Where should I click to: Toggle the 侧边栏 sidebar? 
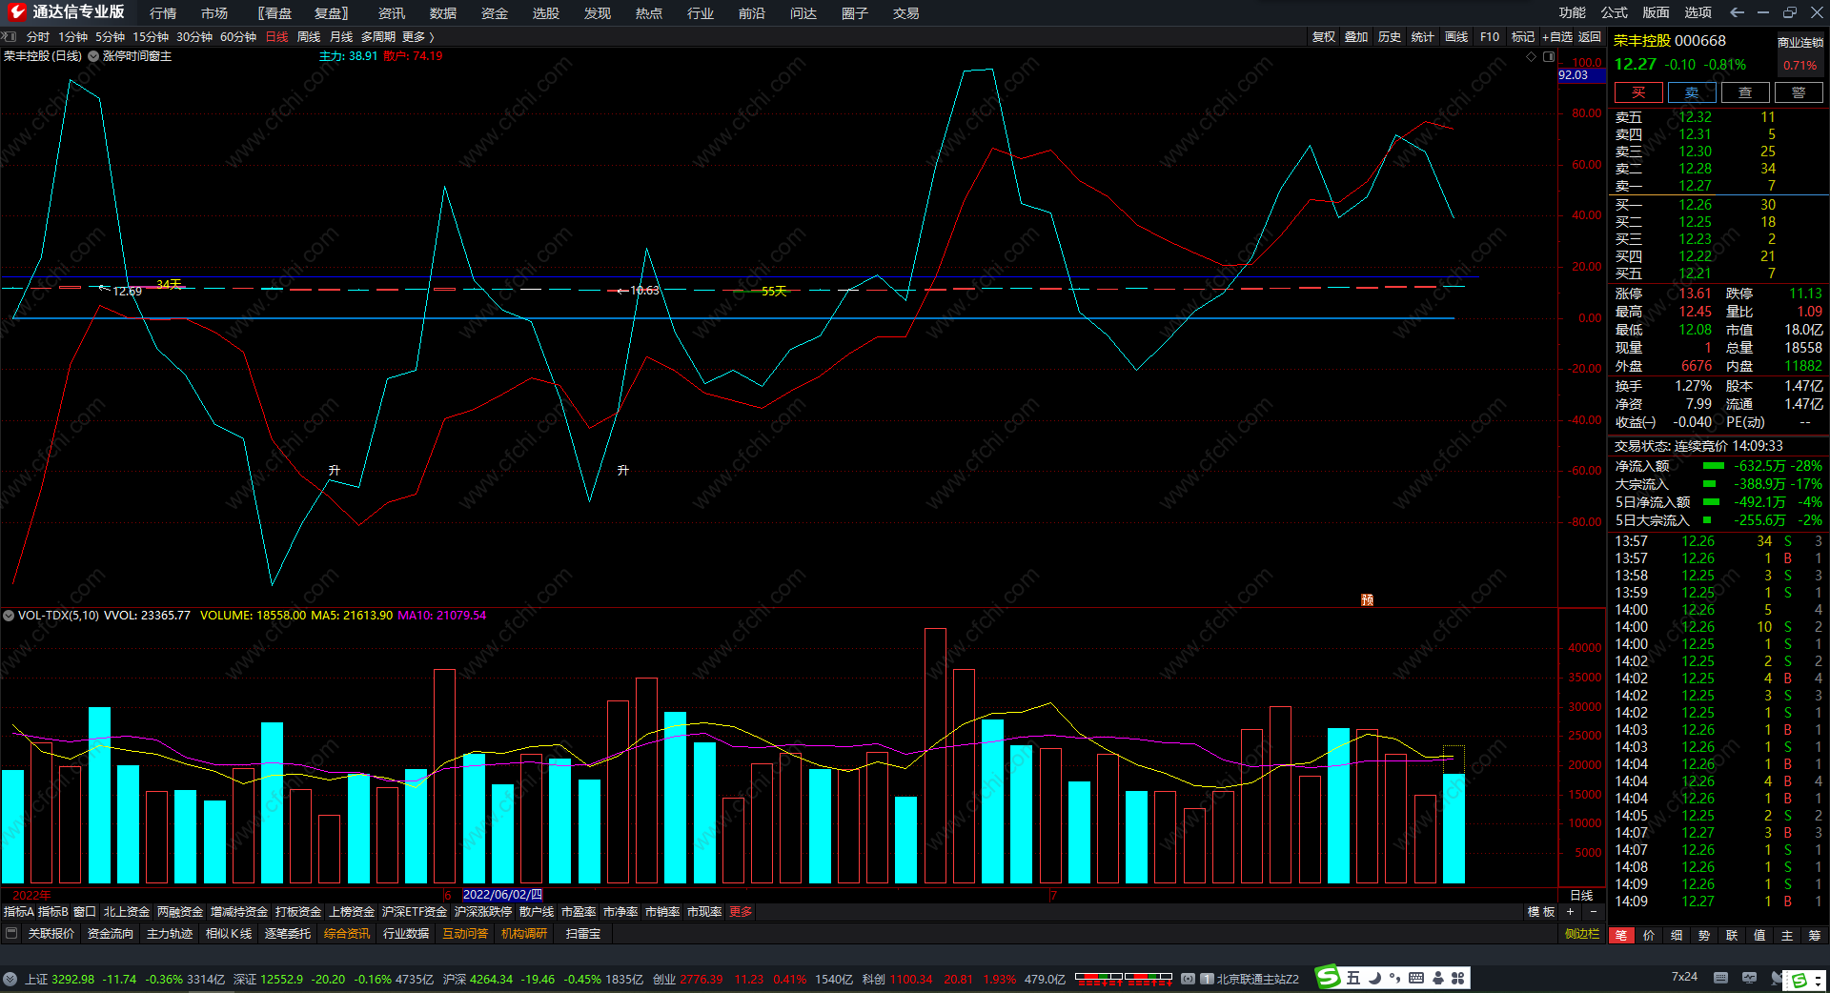pos(1581,934)
